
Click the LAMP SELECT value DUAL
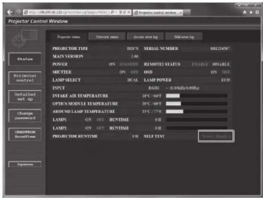pos(133,80)
